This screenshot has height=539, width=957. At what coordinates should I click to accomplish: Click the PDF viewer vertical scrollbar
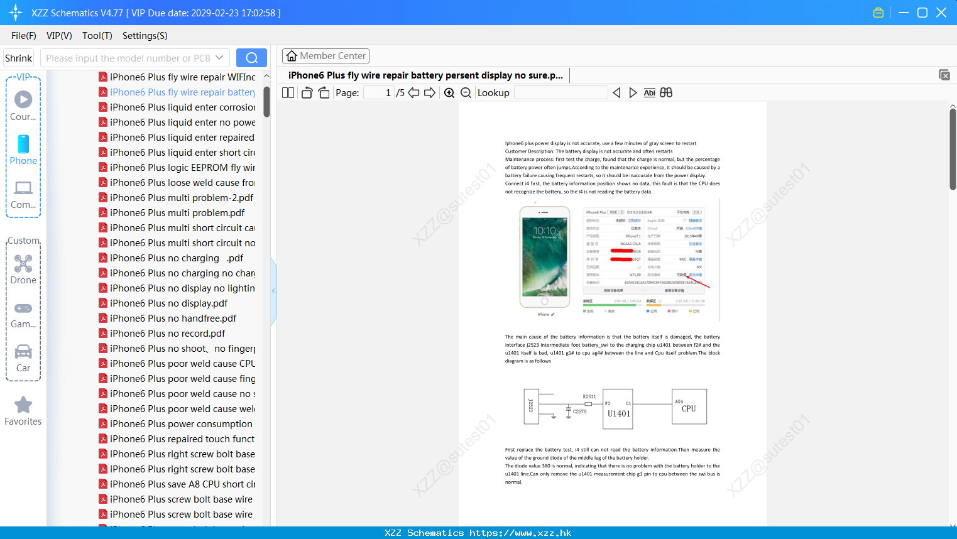tap(953, 149)
